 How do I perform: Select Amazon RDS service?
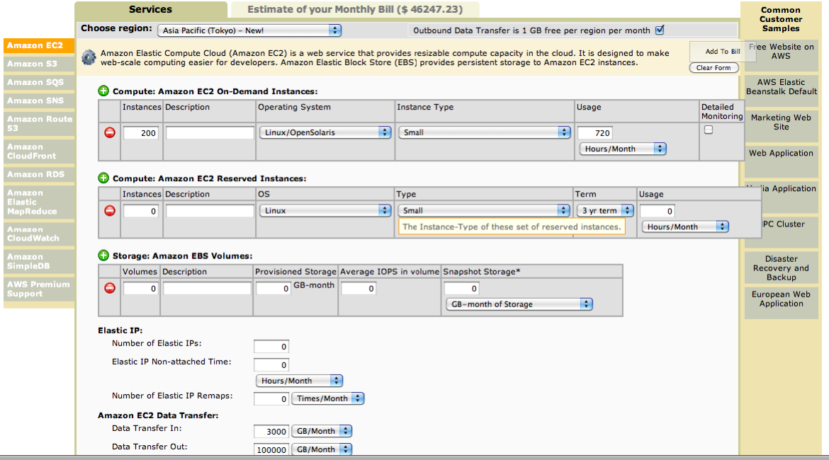tap(39, 174)
